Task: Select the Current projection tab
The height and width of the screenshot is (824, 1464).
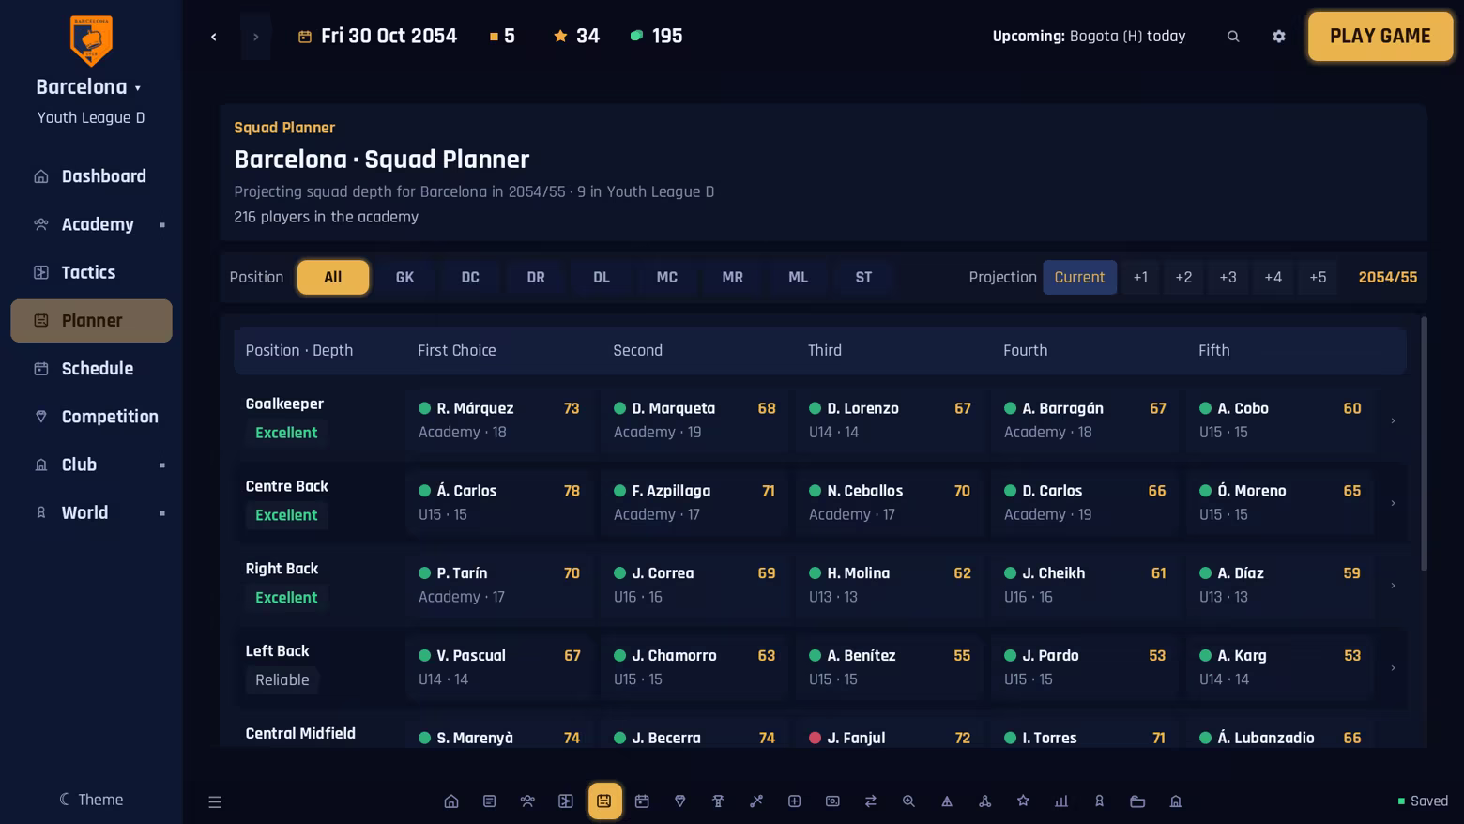Action: tap(1079, 277)
